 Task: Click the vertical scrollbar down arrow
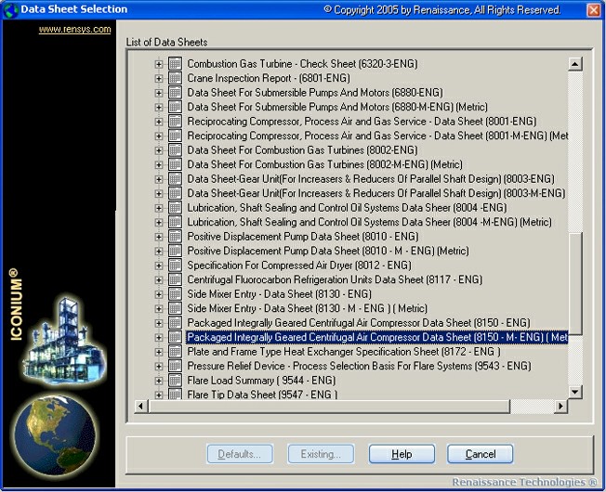click(x=575, y=392)
